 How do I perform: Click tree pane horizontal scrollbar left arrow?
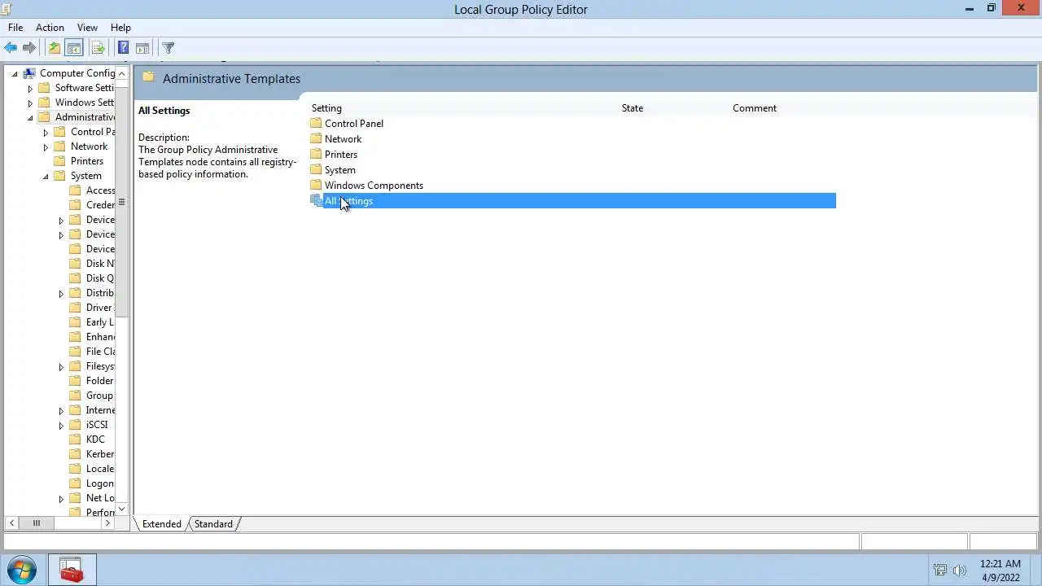point(11,523)
